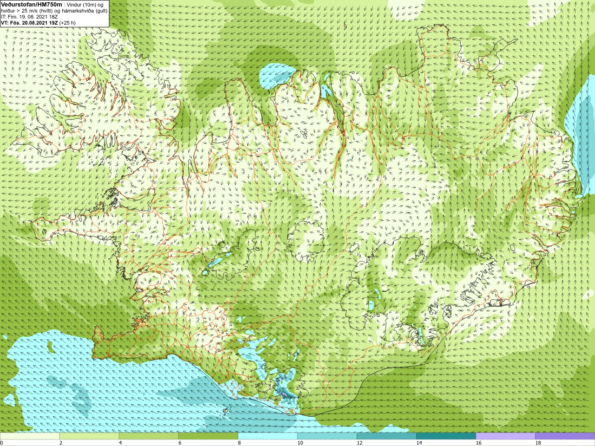Click the scale label "6"
The image size is (595, 446).
pyautogui.click(x=180, y=443)
